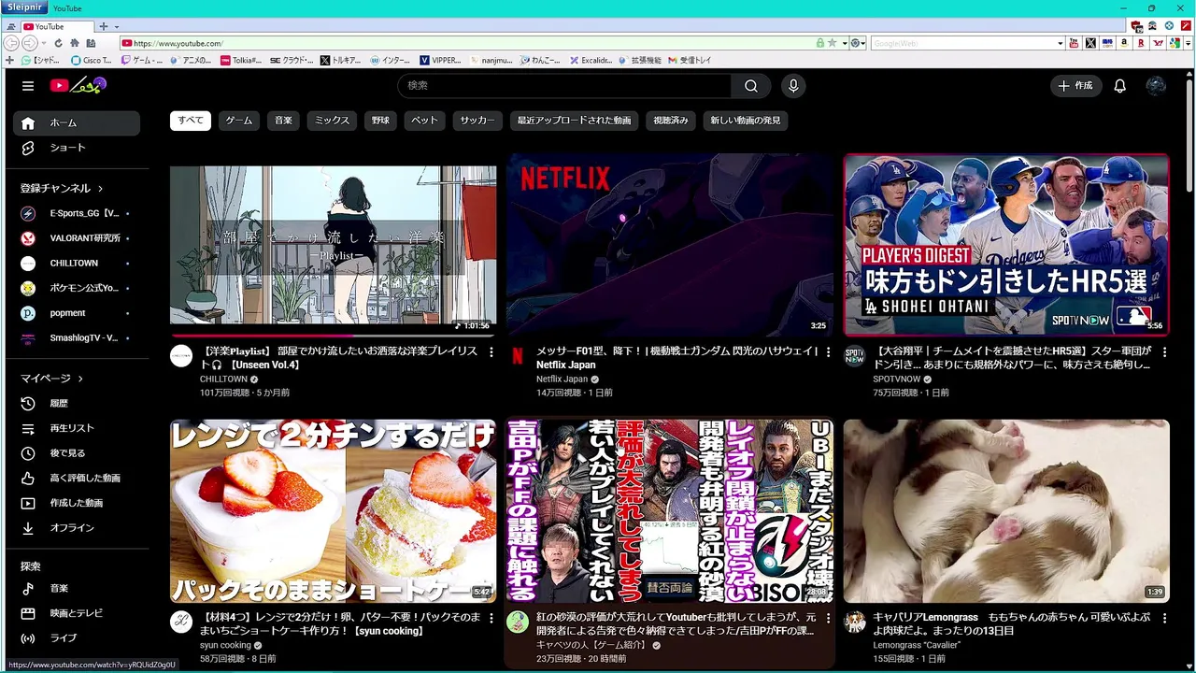The image size is (1196, 673).
Task: Select the すべて filter chip
Action: pyautogui.click(x=191, y=120)
